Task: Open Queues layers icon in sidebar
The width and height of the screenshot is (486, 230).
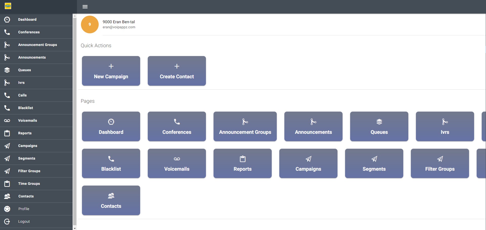Action: 7,70
